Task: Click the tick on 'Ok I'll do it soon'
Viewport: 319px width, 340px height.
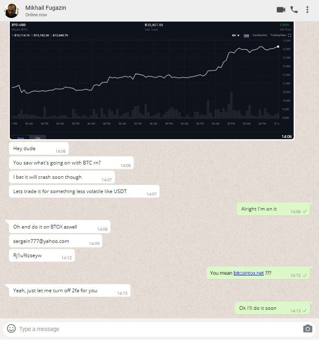Action: pyautogui.click(x=305, y=311)
